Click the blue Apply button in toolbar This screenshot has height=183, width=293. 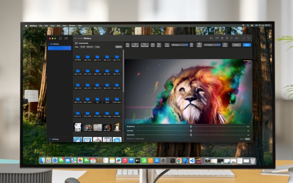(246, 45)
